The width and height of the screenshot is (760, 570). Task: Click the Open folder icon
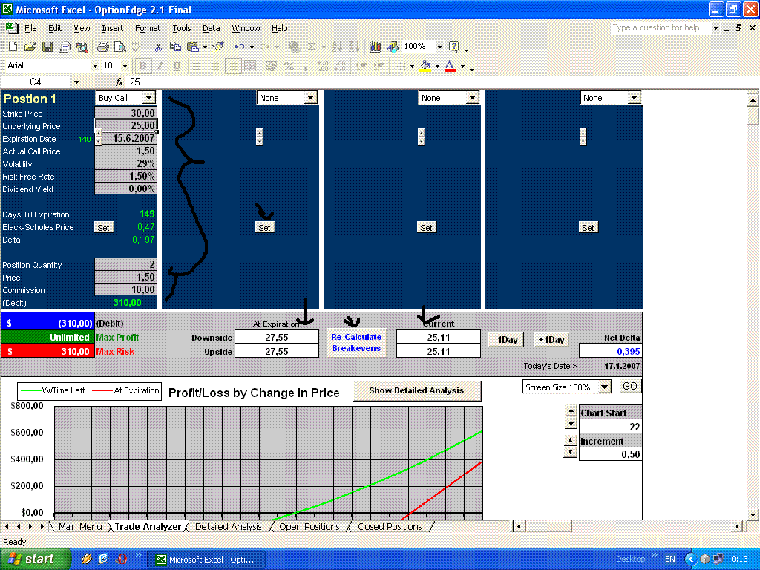click(30, 47)
